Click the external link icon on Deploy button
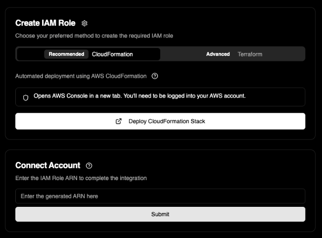Viewport: 322px width, 238px height. 119,121
